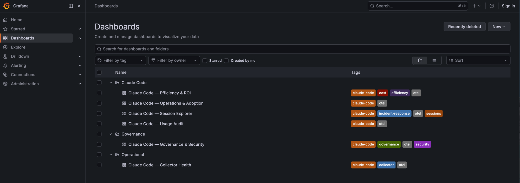Viewport: 520px width, 183px height.
Task: Click dashboard icon beside Session Explorer
Action: click(x=124, y=114)
